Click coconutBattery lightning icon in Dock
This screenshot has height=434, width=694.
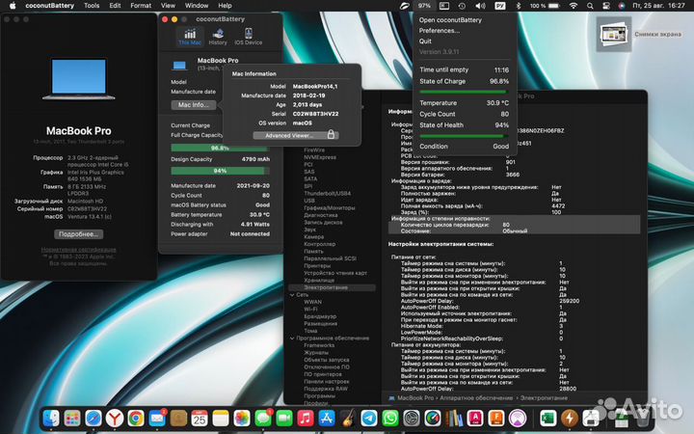click(570, 418)
